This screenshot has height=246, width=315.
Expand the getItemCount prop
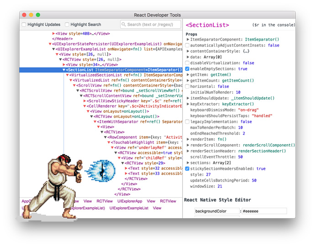pos(188,80)
